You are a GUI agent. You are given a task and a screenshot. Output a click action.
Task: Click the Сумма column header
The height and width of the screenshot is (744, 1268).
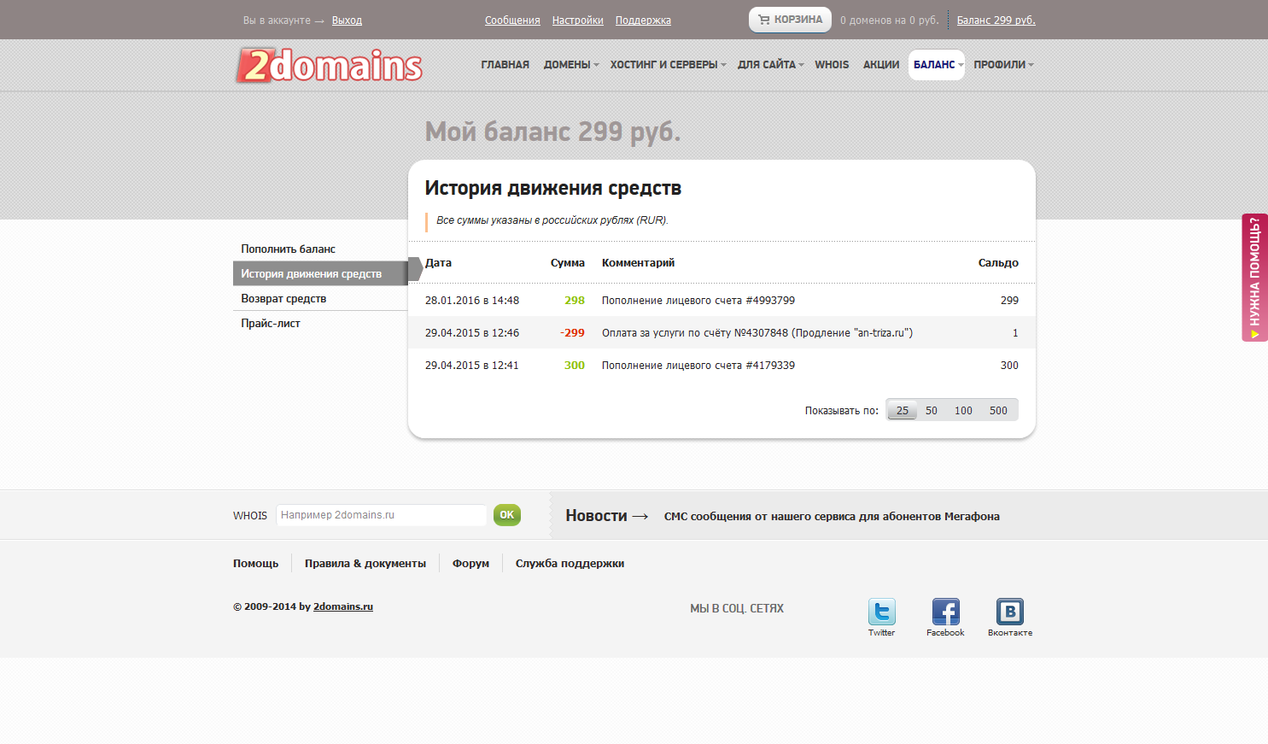[568, 263]
